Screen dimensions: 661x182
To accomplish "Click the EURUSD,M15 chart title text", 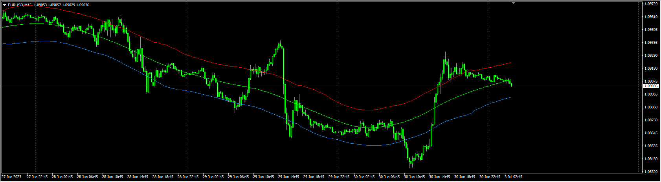I will pos(20,5).
